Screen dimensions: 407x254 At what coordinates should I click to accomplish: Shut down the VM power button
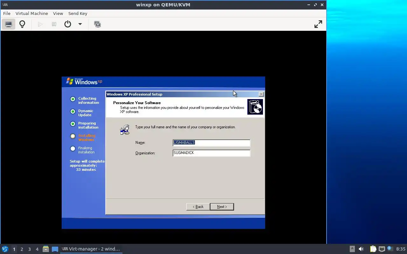click(68, 24)
